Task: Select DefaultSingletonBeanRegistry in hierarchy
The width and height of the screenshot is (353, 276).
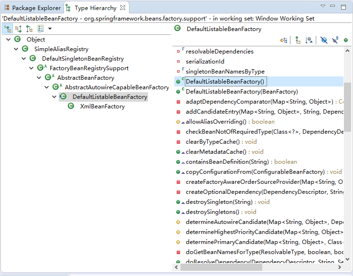Action: tap(83, 59)
